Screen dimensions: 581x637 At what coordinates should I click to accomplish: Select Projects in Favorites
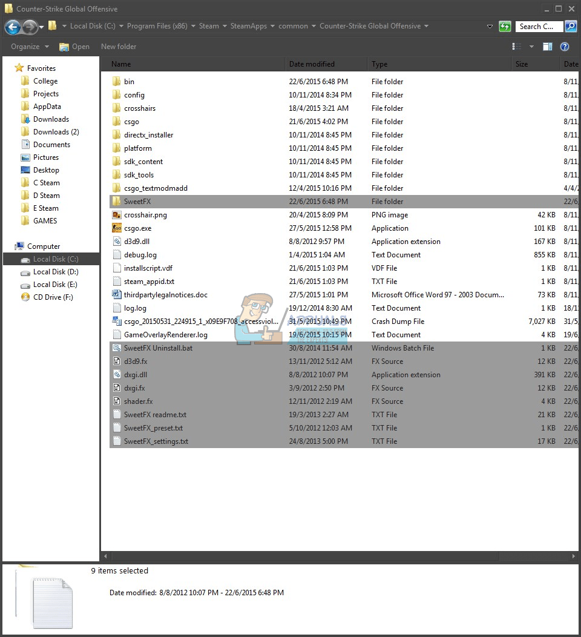click(x=46, y=93)
